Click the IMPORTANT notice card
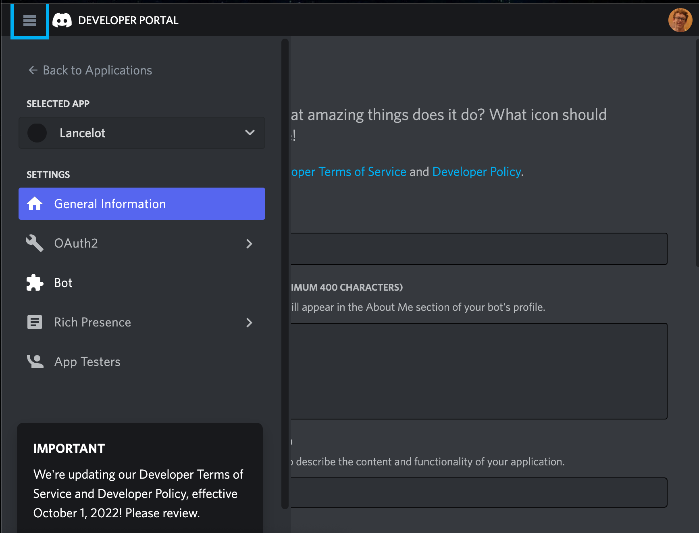The height and width of the screenshot is (533, 699). [140, 478]
